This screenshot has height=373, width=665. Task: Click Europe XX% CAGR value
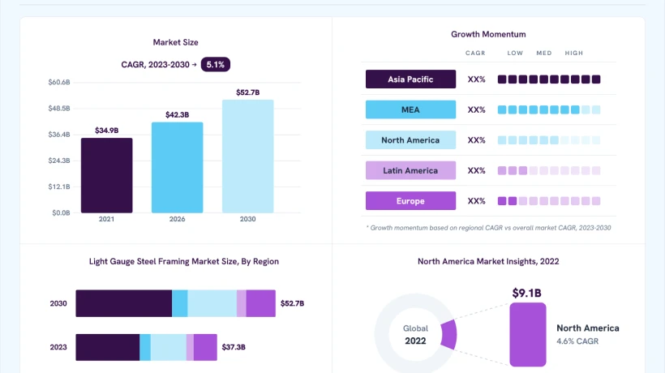(x=476, y=201)
